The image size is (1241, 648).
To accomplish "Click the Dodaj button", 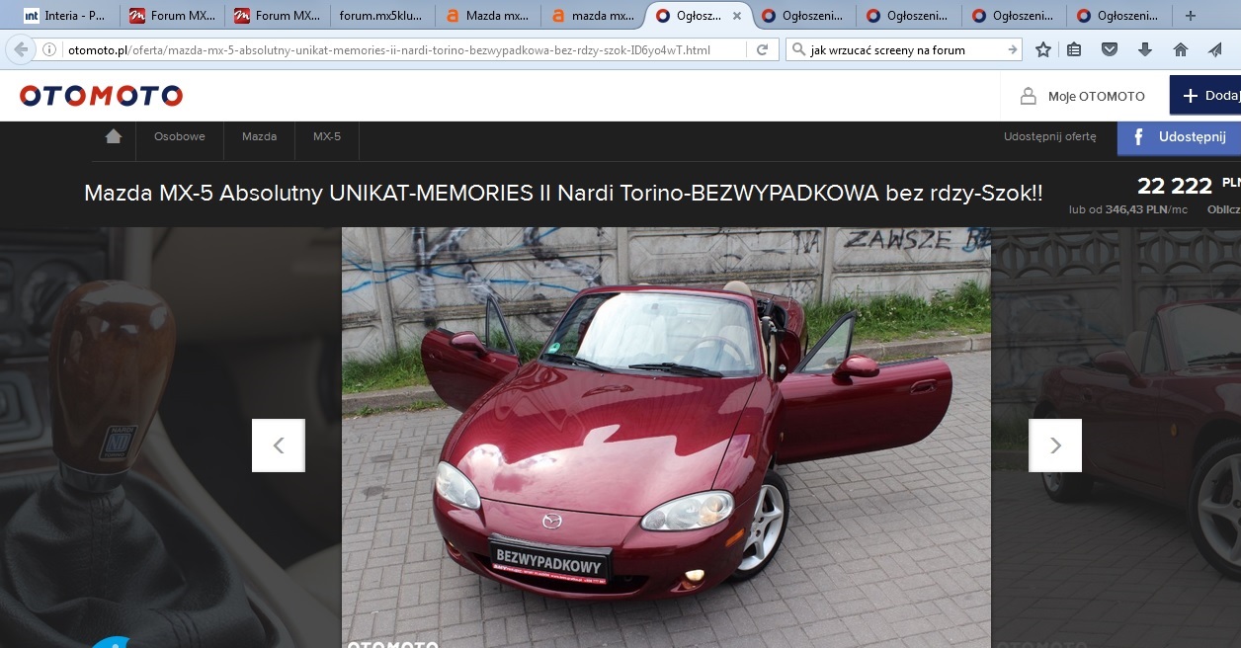I will [1205, 96].
